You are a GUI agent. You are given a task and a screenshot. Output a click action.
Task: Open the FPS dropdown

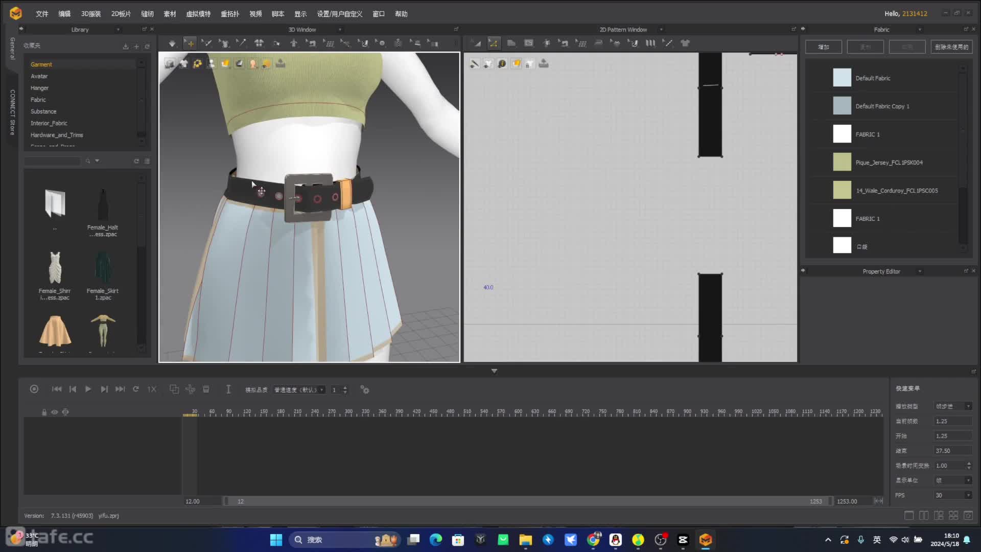[953, 495]
